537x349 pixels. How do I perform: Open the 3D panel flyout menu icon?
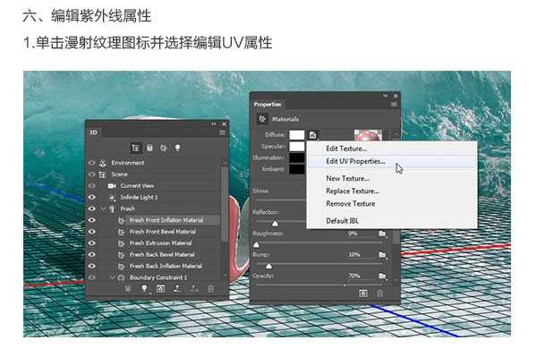[222, 132]
